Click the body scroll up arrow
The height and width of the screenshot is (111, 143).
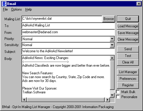112,58
